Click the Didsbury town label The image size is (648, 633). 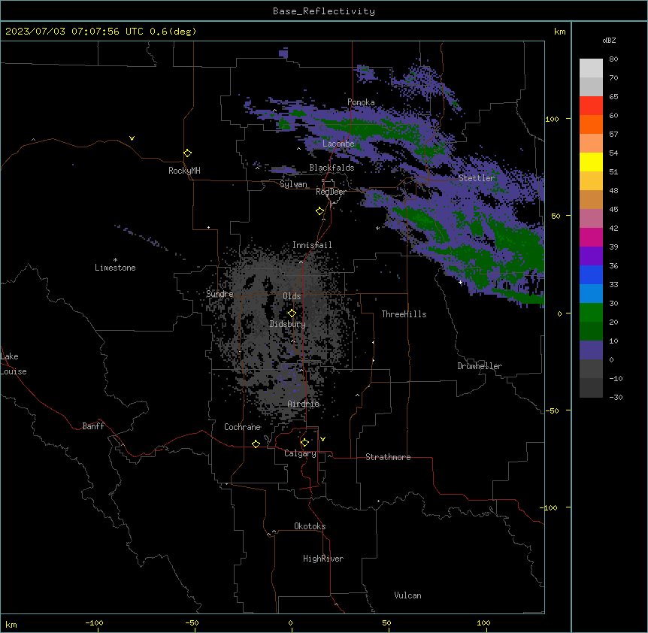[x=288, y=324]
